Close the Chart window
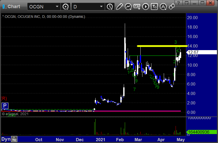Viewport: 218px width, 143px height. coord(210,3)
